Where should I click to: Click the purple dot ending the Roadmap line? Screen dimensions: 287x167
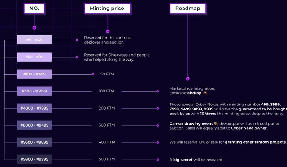(x=187, y=79)
